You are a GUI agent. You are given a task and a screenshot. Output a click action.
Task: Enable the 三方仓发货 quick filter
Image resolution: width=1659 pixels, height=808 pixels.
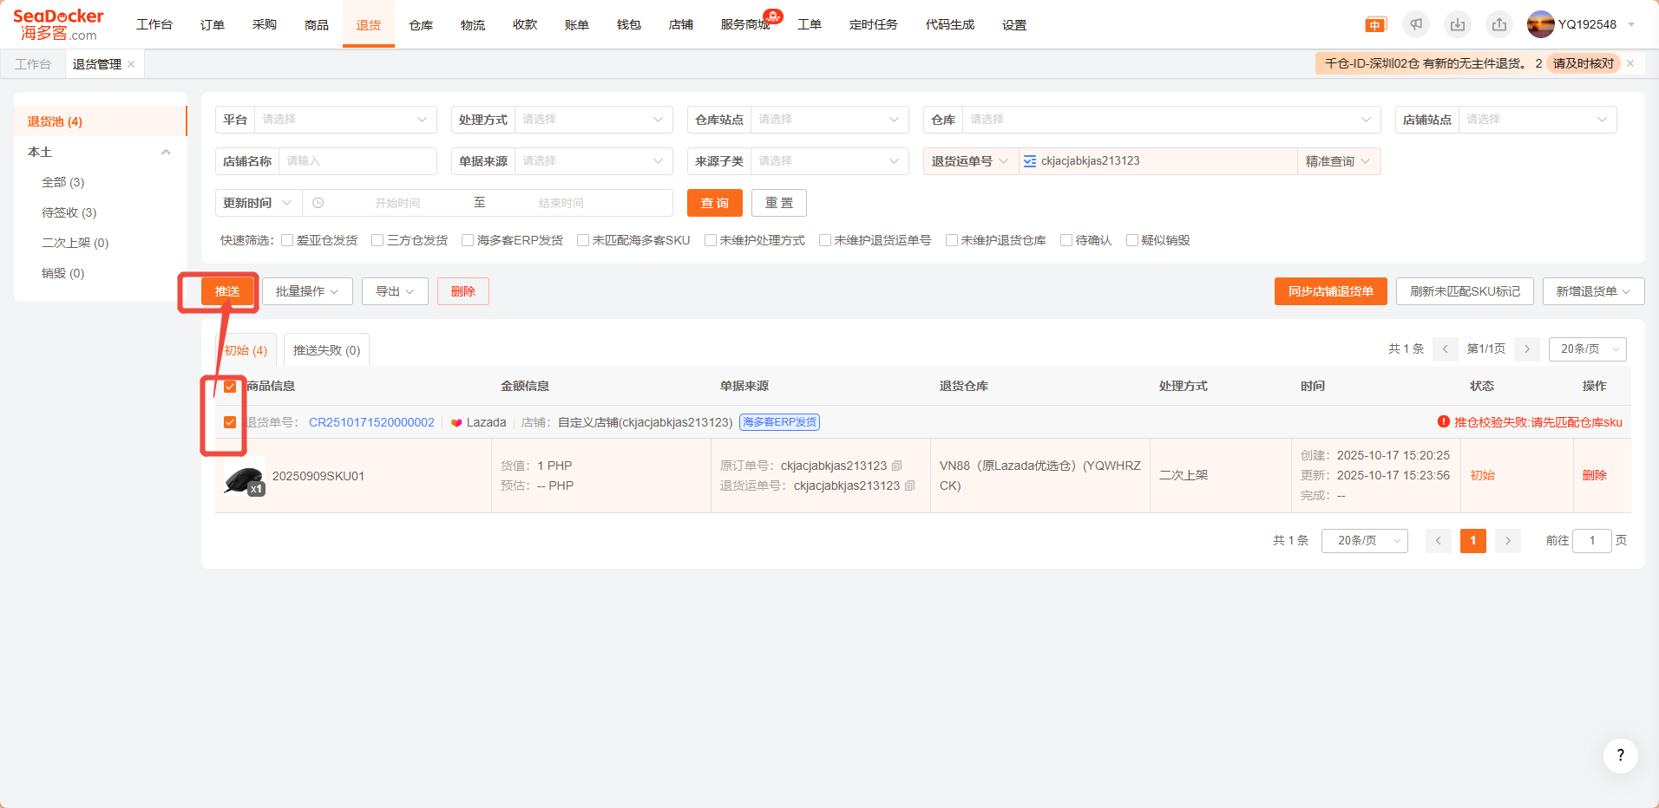[377, 240]
